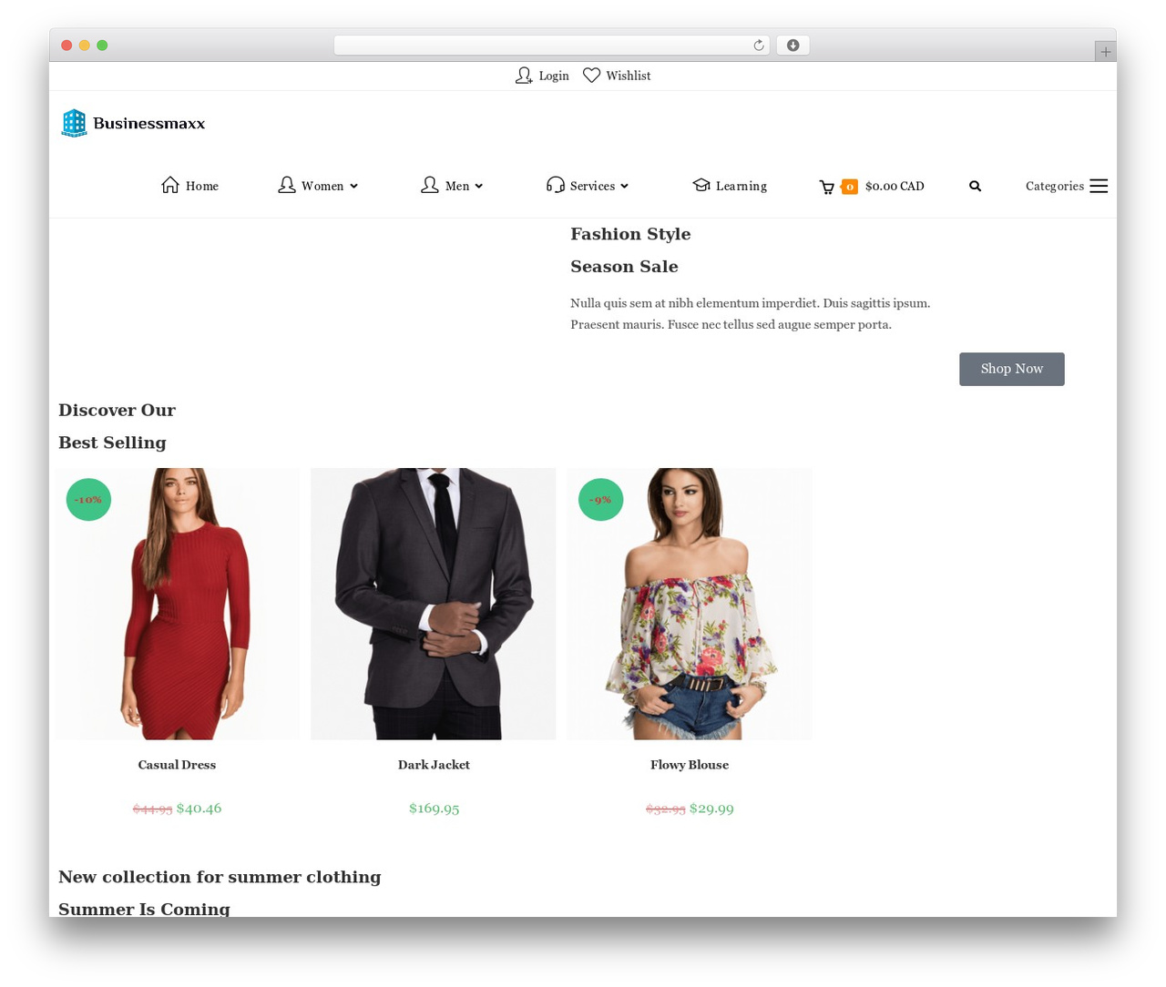Click the browser address bar
The height and width of the screenshot is (987, 1166).
click(x=551, y=46)
